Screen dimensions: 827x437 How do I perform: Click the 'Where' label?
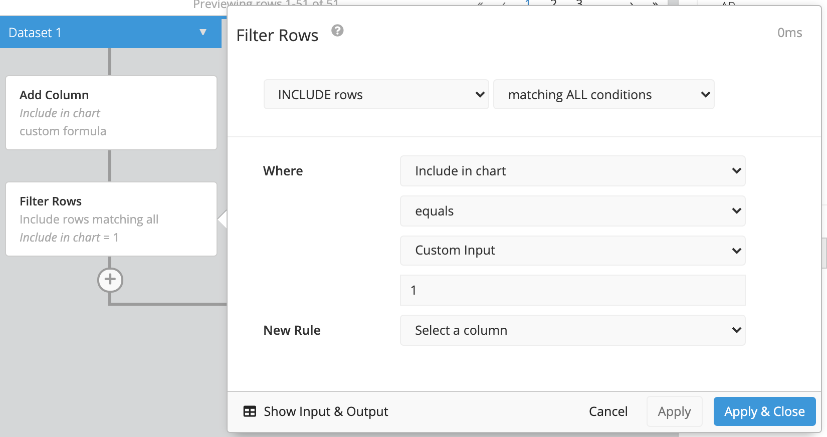283,171
